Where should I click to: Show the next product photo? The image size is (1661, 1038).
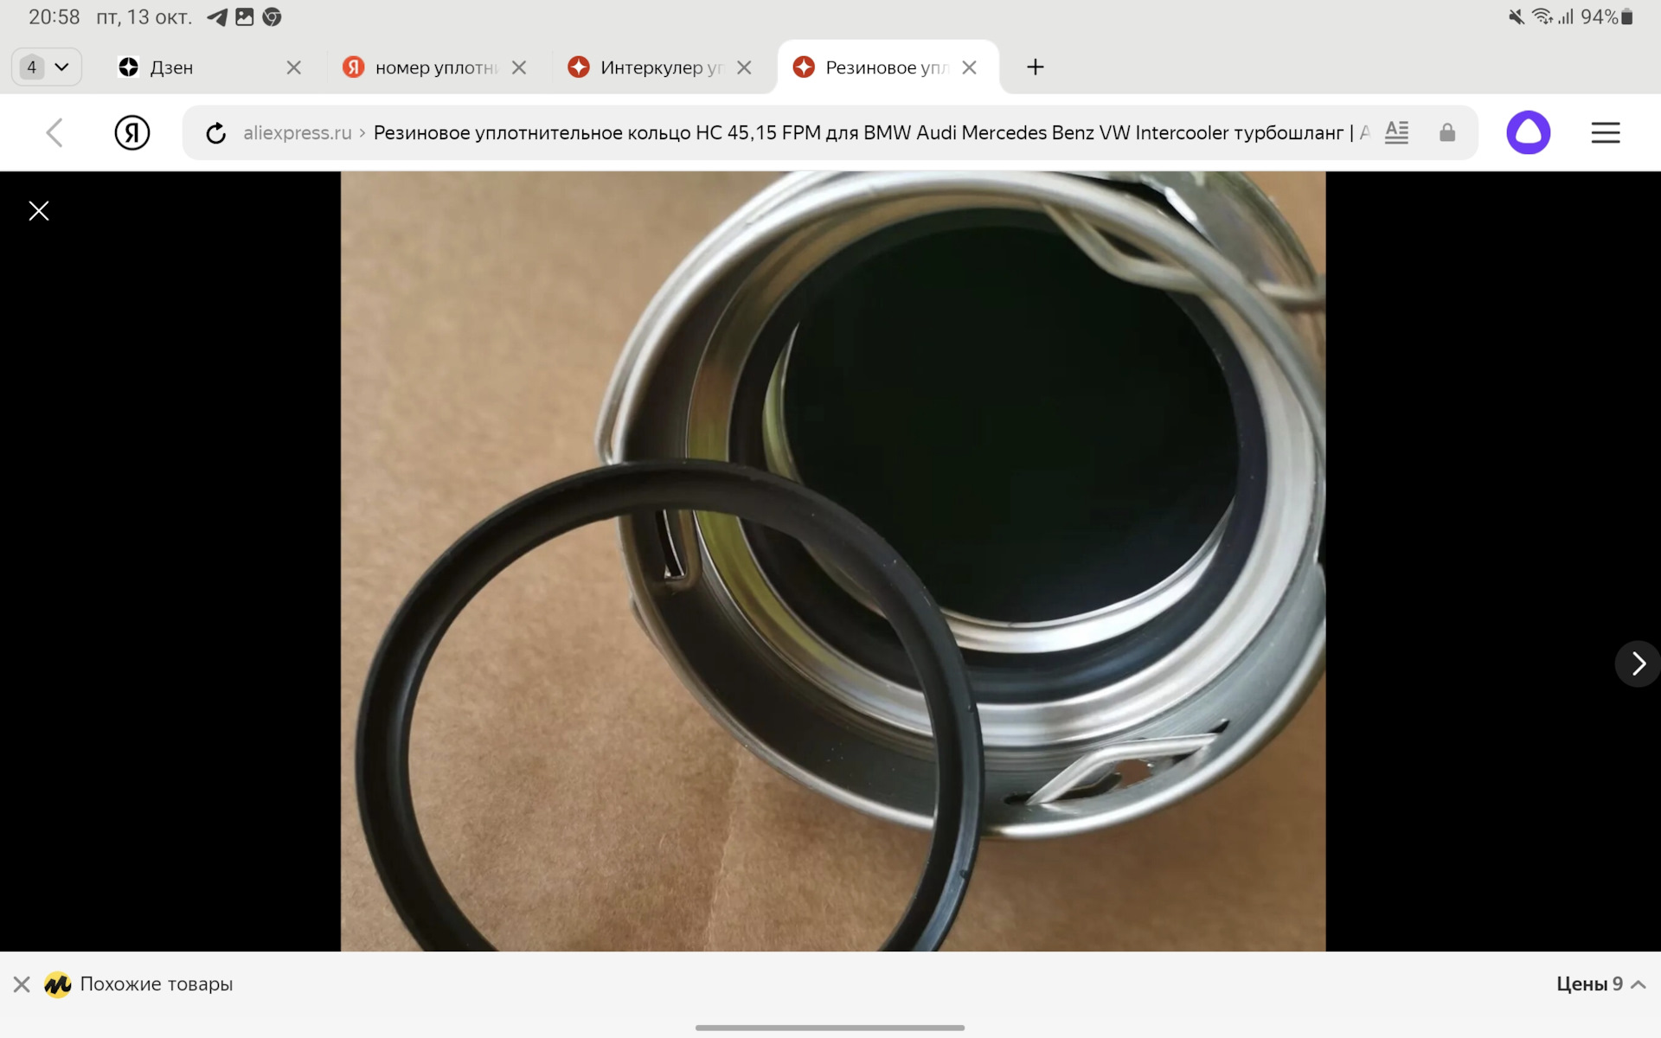1638,663
